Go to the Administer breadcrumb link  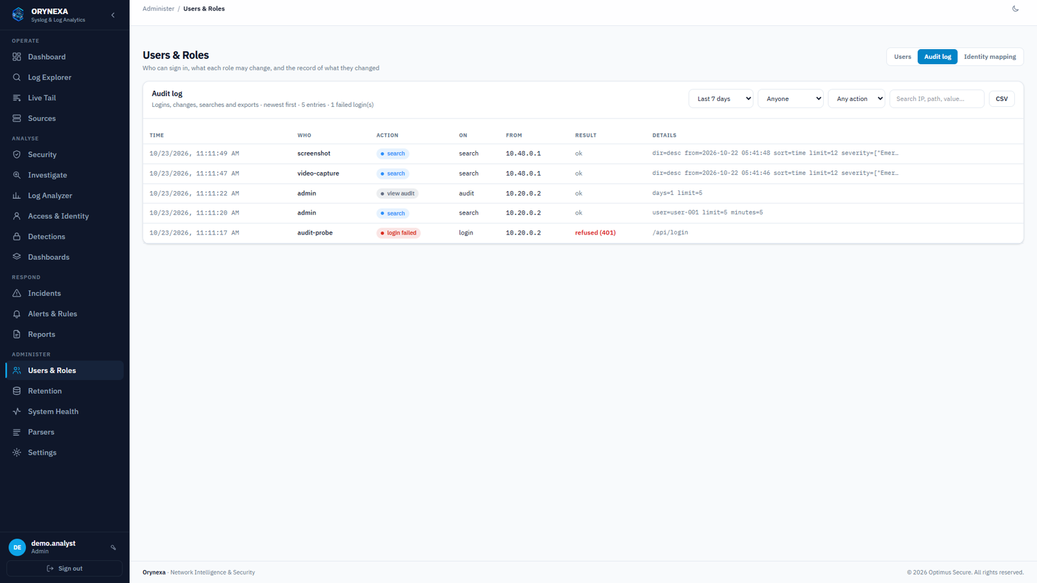(x=158, y=9)
